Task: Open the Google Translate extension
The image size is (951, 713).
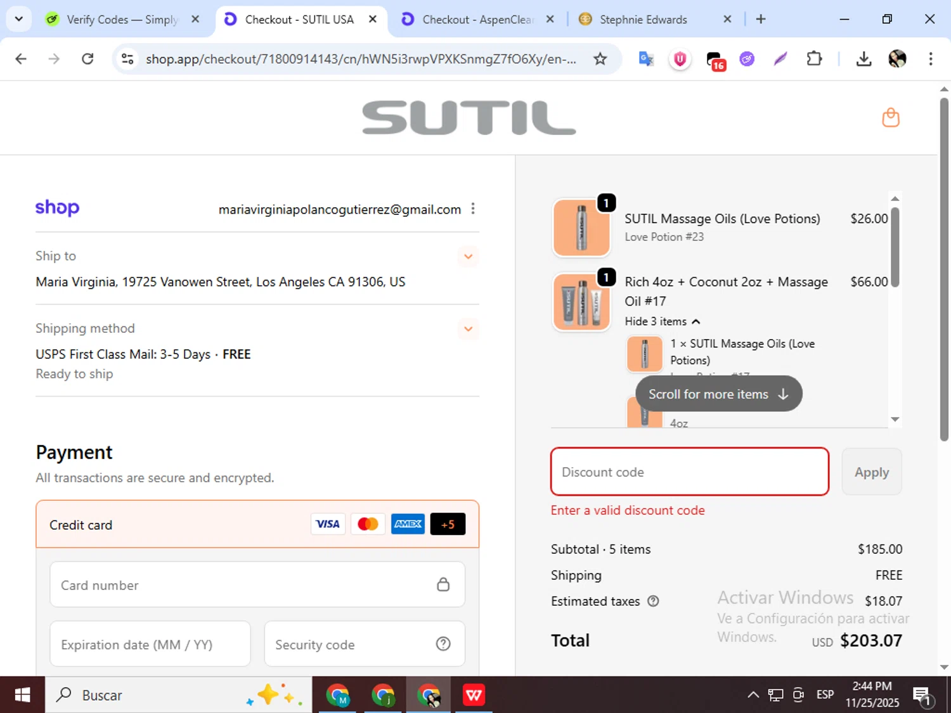Action: 646,59
